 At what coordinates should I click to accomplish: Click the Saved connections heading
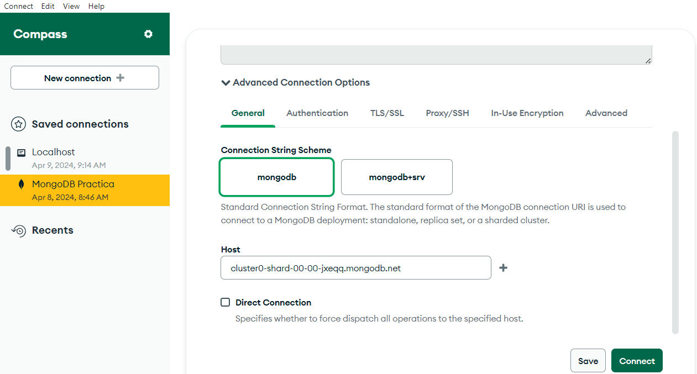80,124
